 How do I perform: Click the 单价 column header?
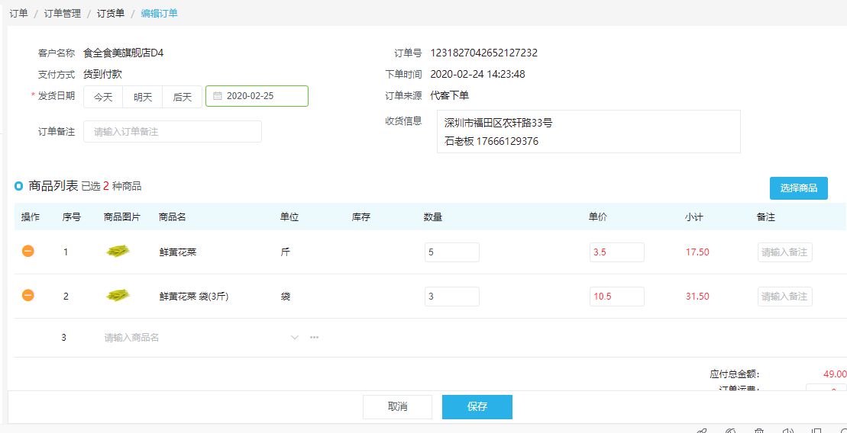click(x=598, y=216)
